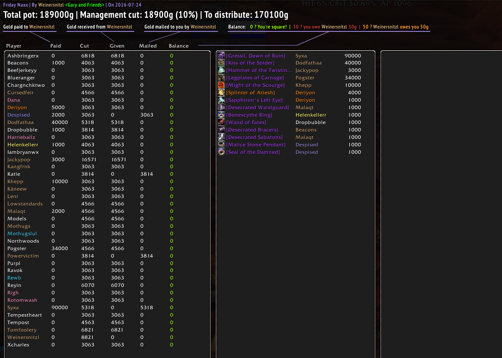502x358 pixels.
Task: Select the Deriyon name in the player list
Action: (17, 108)
